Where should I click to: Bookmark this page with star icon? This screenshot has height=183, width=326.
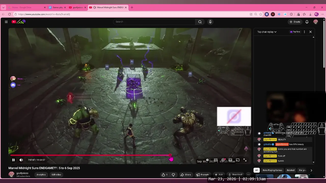[x=261, y=14]
